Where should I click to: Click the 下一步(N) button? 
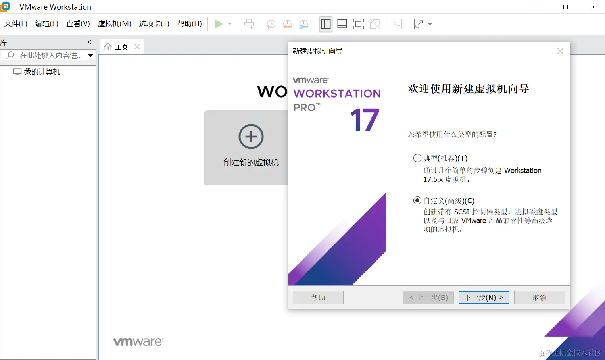click(x=484, y=297)
